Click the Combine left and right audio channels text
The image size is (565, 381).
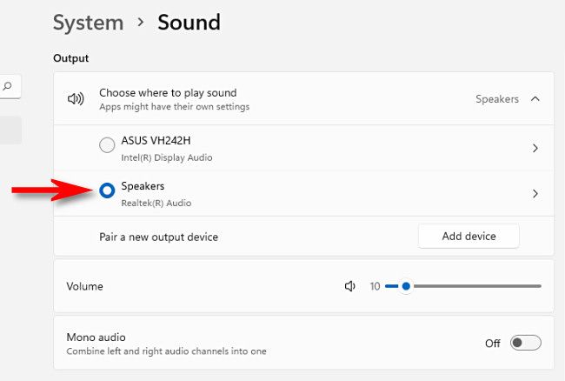pyautogui.click(x=167, y=351)
